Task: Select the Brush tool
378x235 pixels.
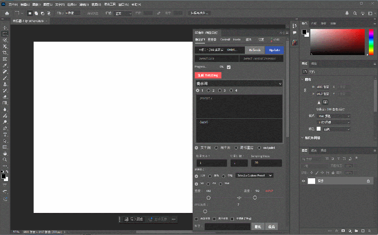Action: pyautogui.click(x=5, y=78)
